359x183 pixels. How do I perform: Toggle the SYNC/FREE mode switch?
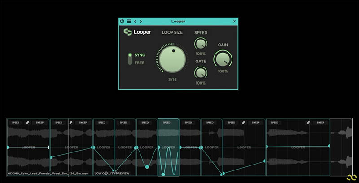pos(130,59)
